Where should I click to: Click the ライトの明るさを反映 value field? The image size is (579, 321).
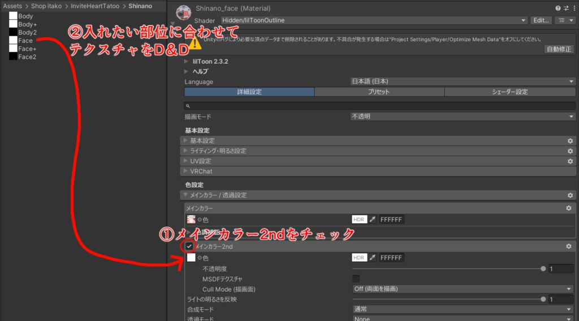(x=561, y=299)
